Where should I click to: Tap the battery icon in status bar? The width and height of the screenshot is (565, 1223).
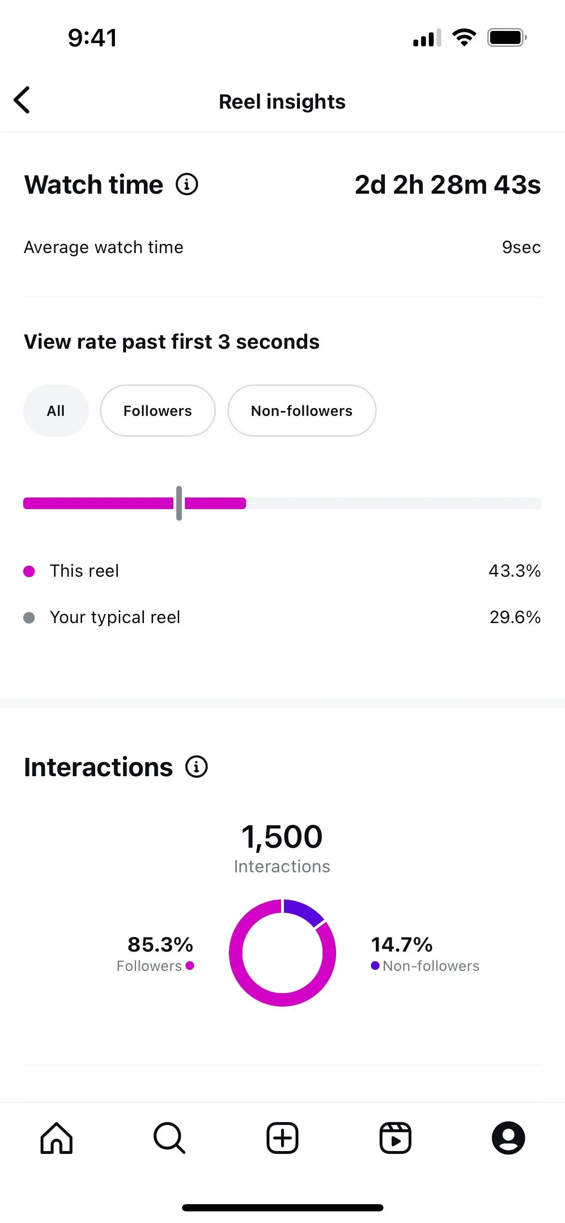[x=507, y=37]
